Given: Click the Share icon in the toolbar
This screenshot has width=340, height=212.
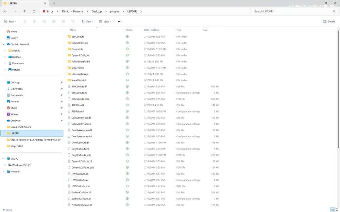Looking at the screenshot, I should click(x=63, y=21).
